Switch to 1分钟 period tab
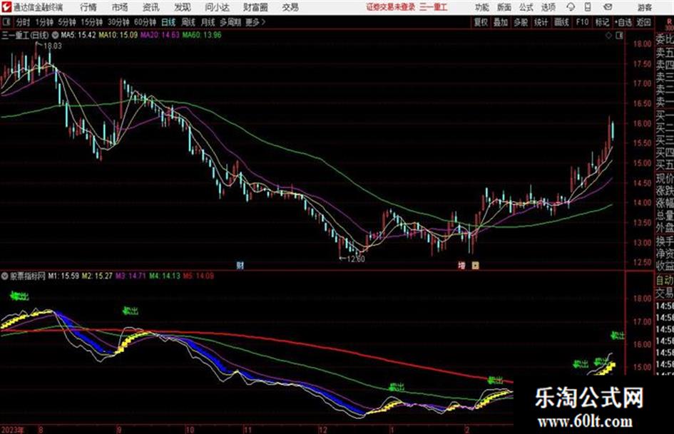 pos(44,22)
